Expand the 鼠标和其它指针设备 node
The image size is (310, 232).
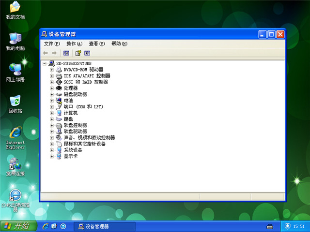coord(52,144)
